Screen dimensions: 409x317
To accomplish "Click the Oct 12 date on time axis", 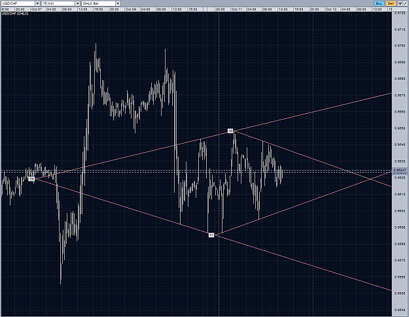I will (x=330, y=9).
